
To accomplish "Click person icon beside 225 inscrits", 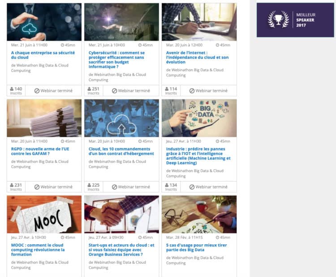I will click(89, 185).
